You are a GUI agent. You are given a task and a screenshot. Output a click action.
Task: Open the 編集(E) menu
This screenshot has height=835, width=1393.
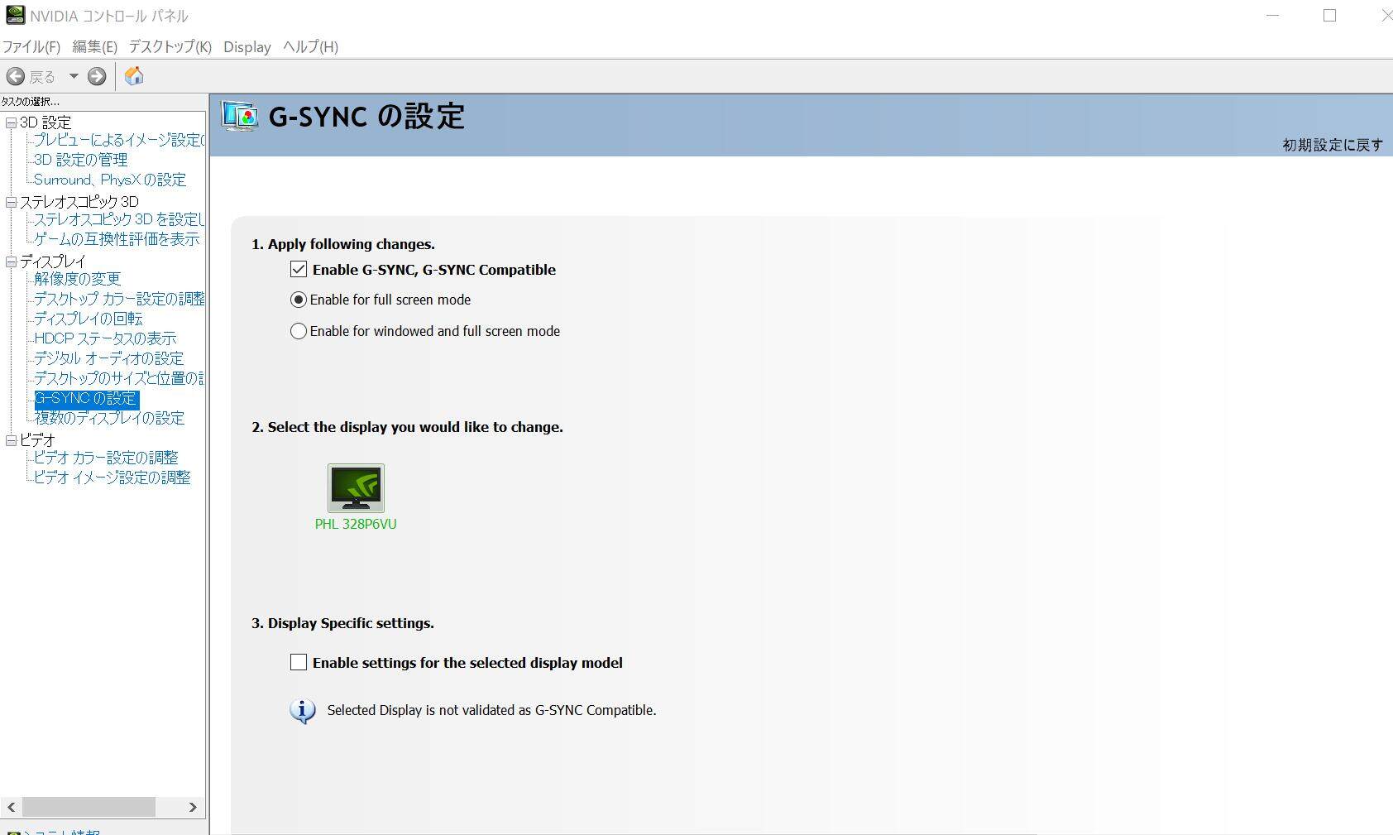94,46
